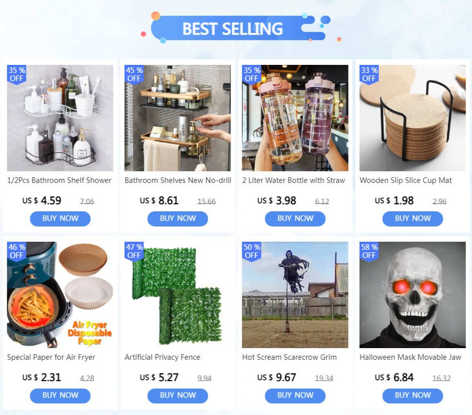
Task: Open the 2 Liter Water Bottle product image
Action: [x=295, y=118]
